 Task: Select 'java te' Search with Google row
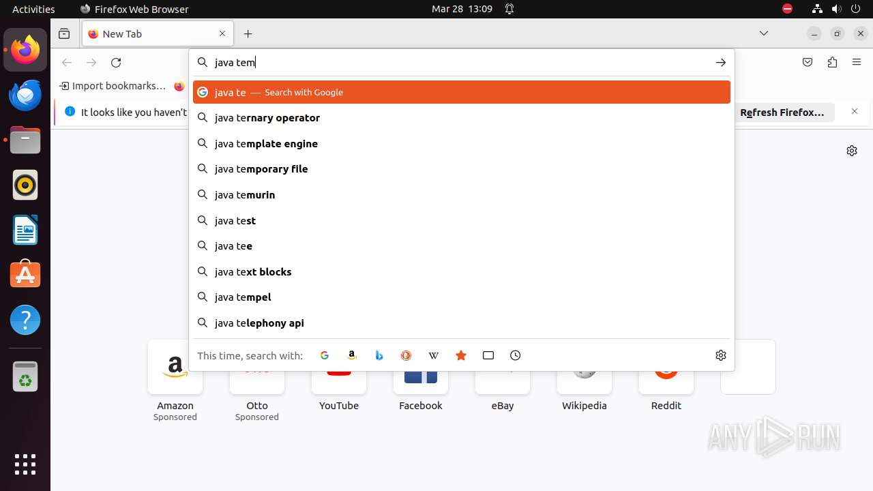[462, 92]
